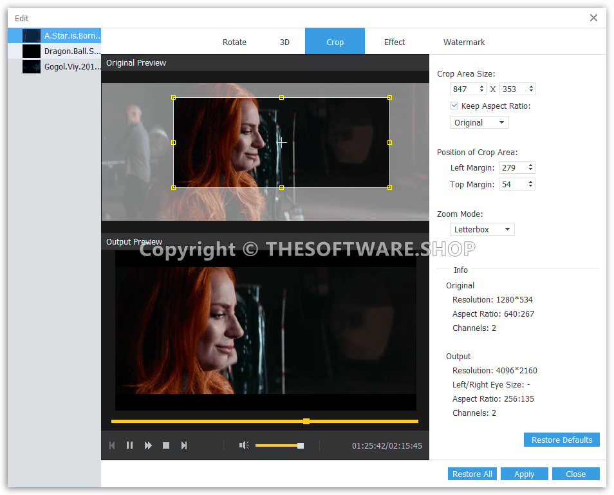Image resolution: width=614 pixels, height=495 pixels.
Task: Increase crop width value with up arrow
Action: click(x=481, y=86)
